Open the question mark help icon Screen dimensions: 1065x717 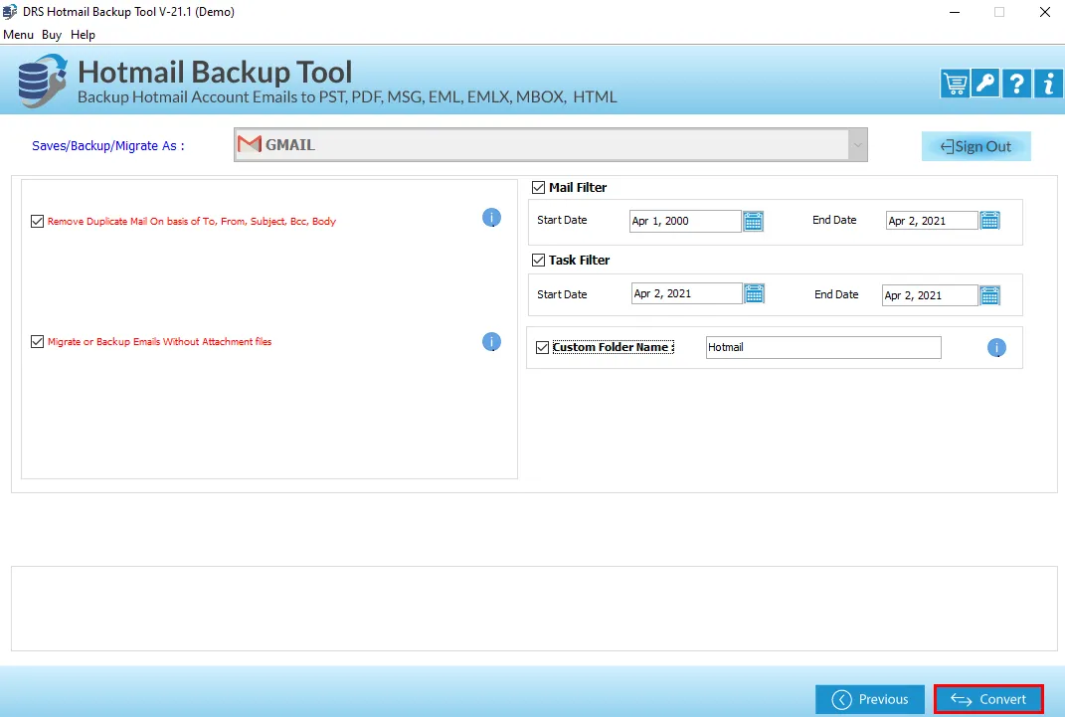pyautogui.click(x=1017, y=84)
